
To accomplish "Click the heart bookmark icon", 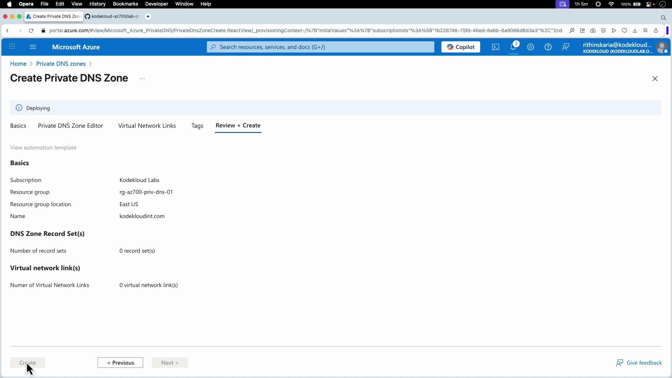I will [x=624, y=31].
